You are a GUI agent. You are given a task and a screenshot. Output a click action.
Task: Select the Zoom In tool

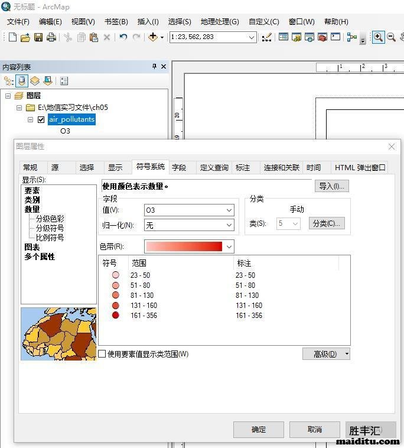(x=378, y=37)
